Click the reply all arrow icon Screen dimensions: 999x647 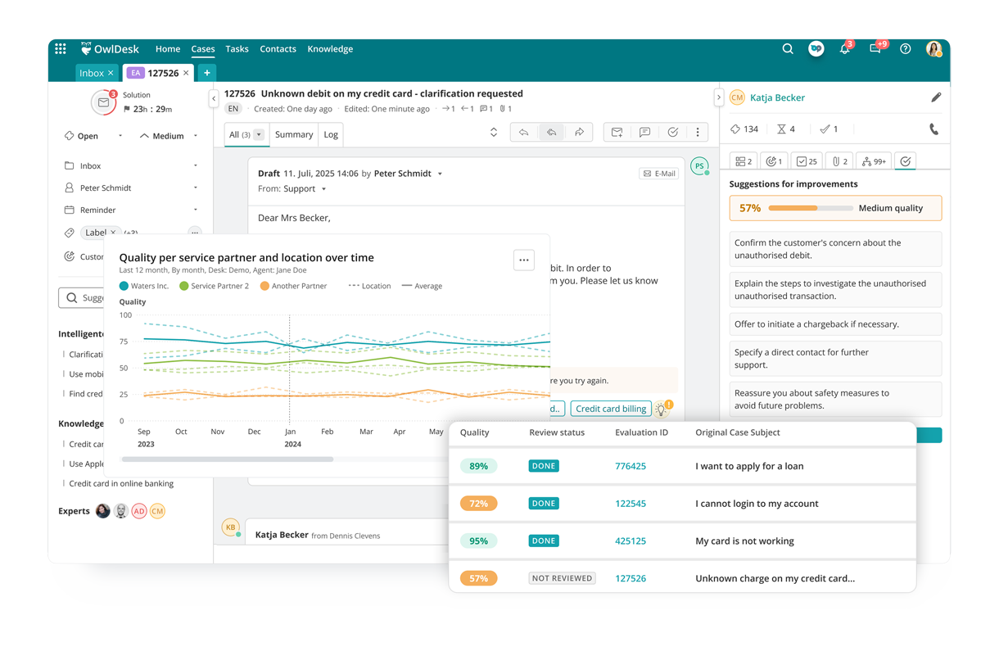coord(551,133)
